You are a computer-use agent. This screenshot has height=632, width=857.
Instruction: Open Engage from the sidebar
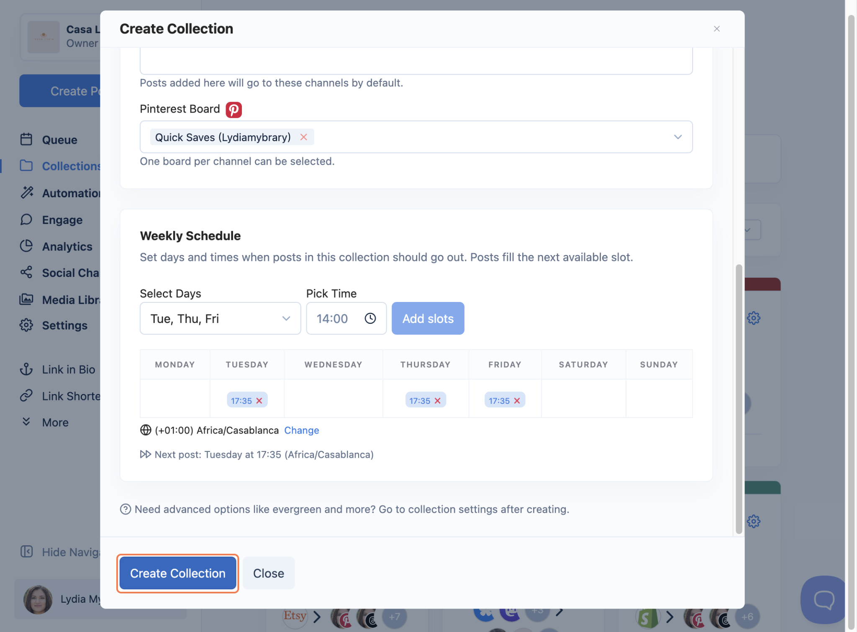[x=62, y=220]
